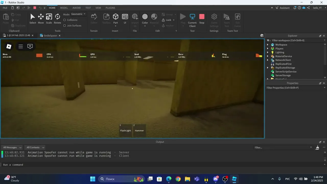The image size is (327, 184).
Task: Equip the FlashLight hotbar slot
Action: (x=125, y=130)
